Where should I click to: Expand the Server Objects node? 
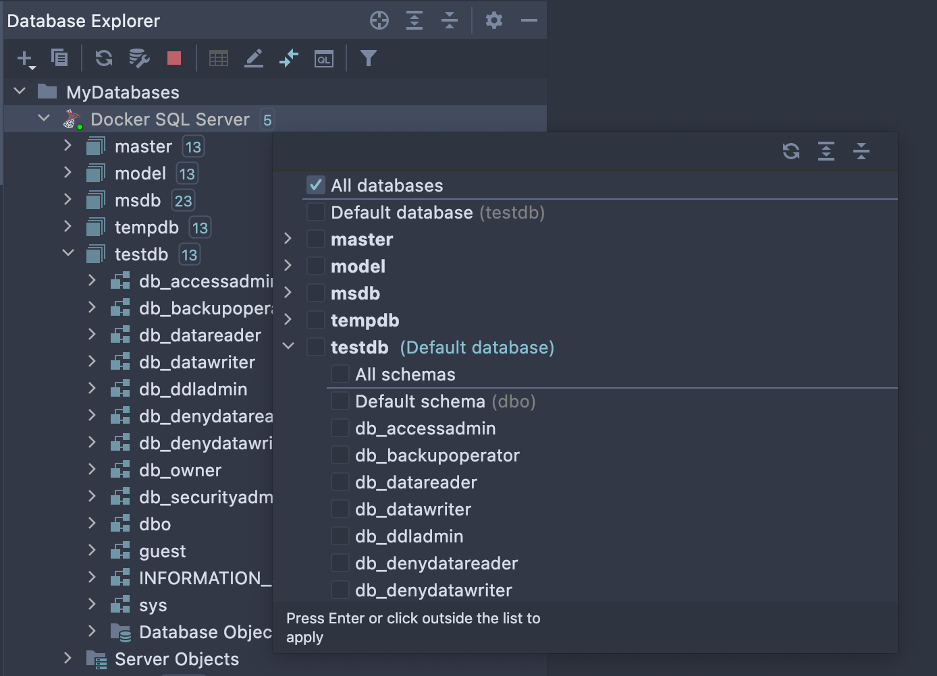68,658
